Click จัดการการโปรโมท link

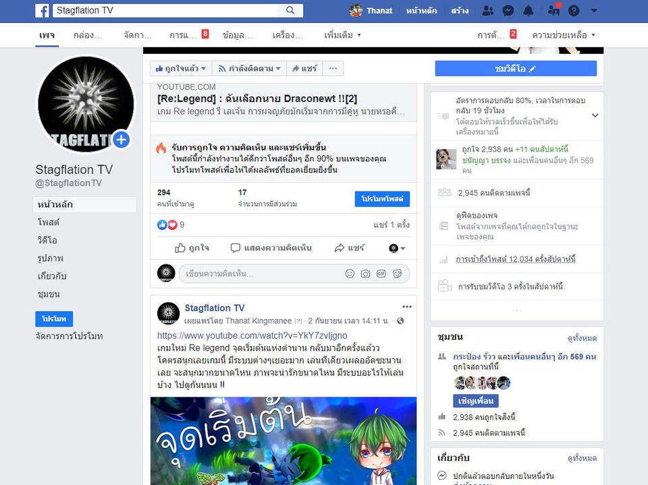tap(69, 337)
